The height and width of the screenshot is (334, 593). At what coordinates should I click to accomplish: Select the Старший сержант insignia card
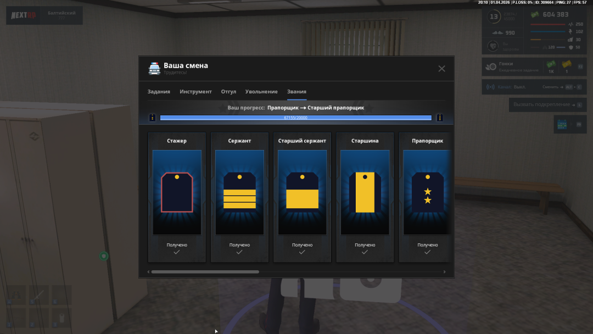pyautogui.click(x=302, y=192)
